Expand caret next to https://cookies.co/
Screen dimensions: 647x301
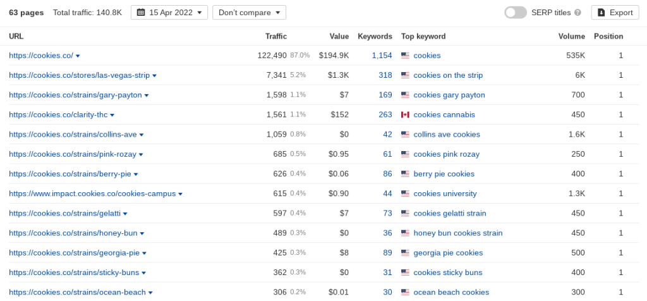click(78, 56)
